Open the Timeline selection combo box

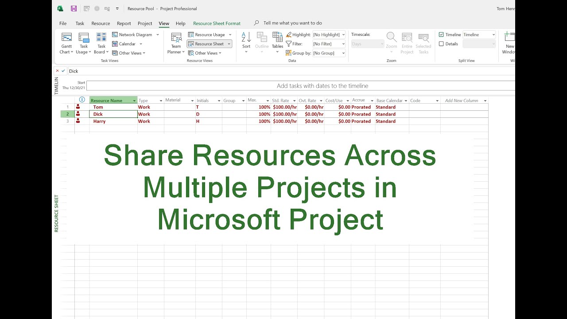point(479,35)
